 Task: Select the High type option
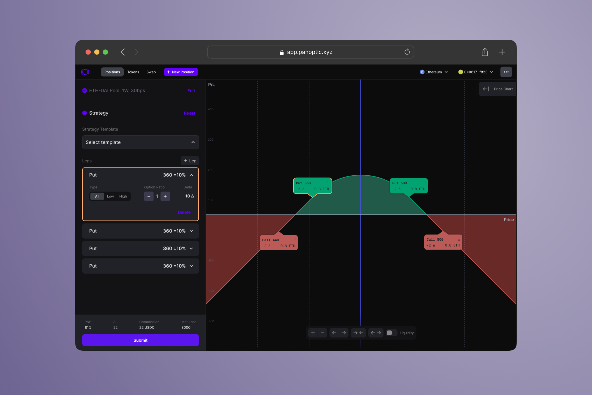(123, 196)
